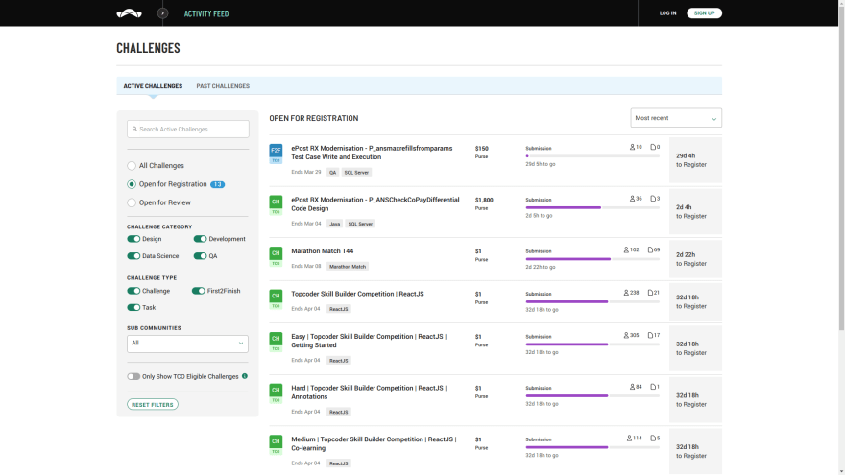Select Open for Review radio button
This screenshot has width=845, height=475.
(x=132, y=203)
